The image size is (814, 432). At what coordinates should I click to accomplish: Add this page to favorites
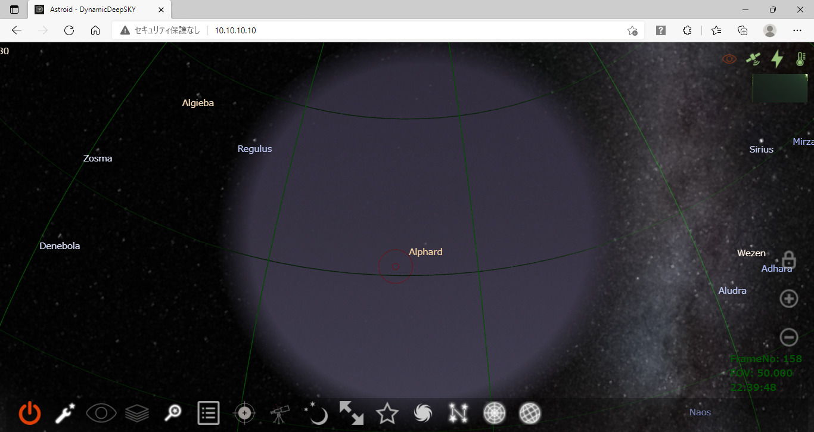tap(632, 30)
